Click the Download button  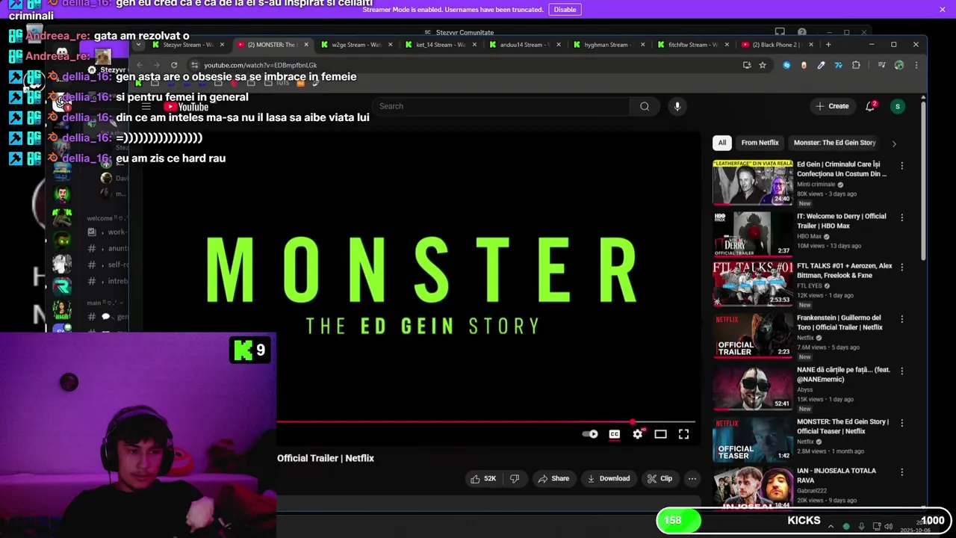(609, 478)
